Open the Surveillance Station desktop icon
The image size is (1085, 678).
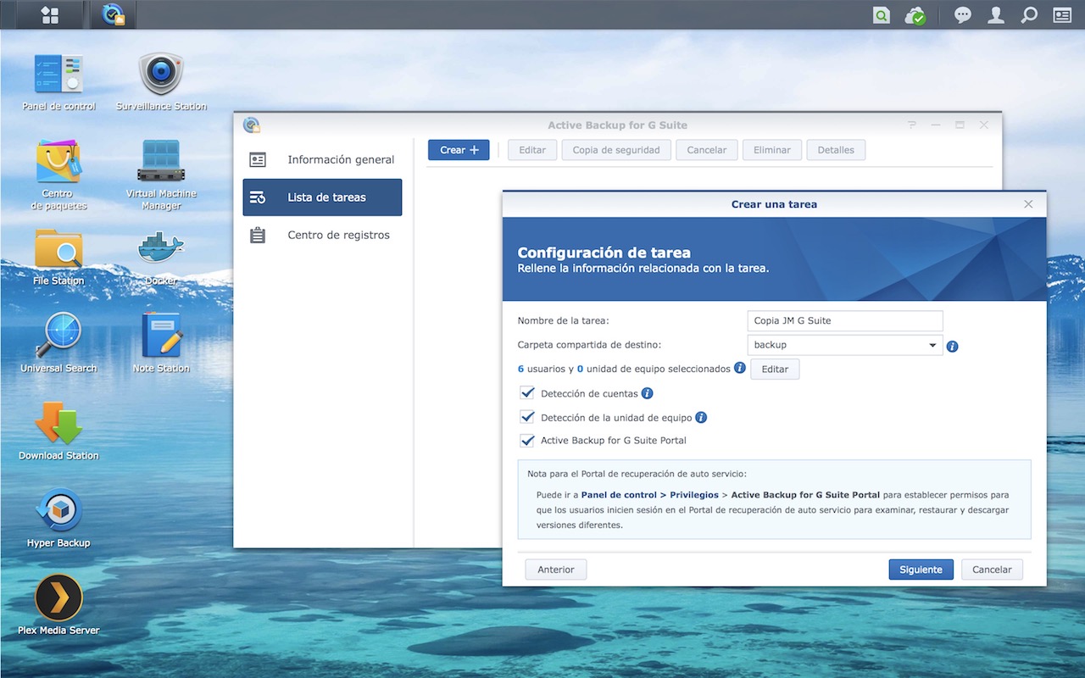pos(161,75)
